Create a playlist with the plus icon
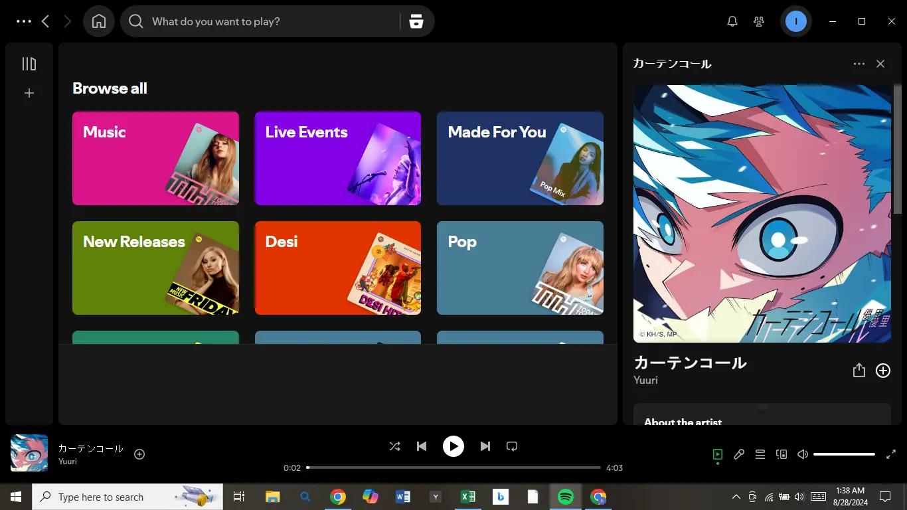The height and width of the screenshot is (510, 907). click(x=29, y=94)
